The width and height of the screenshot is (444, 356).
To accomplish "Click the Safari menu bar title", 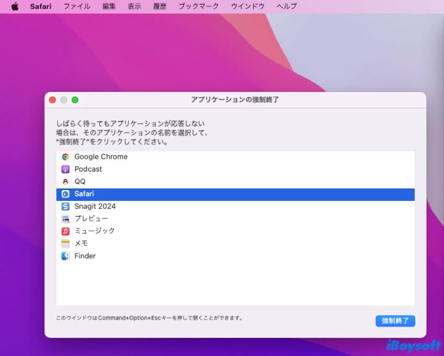I will (x=41, y=6).
